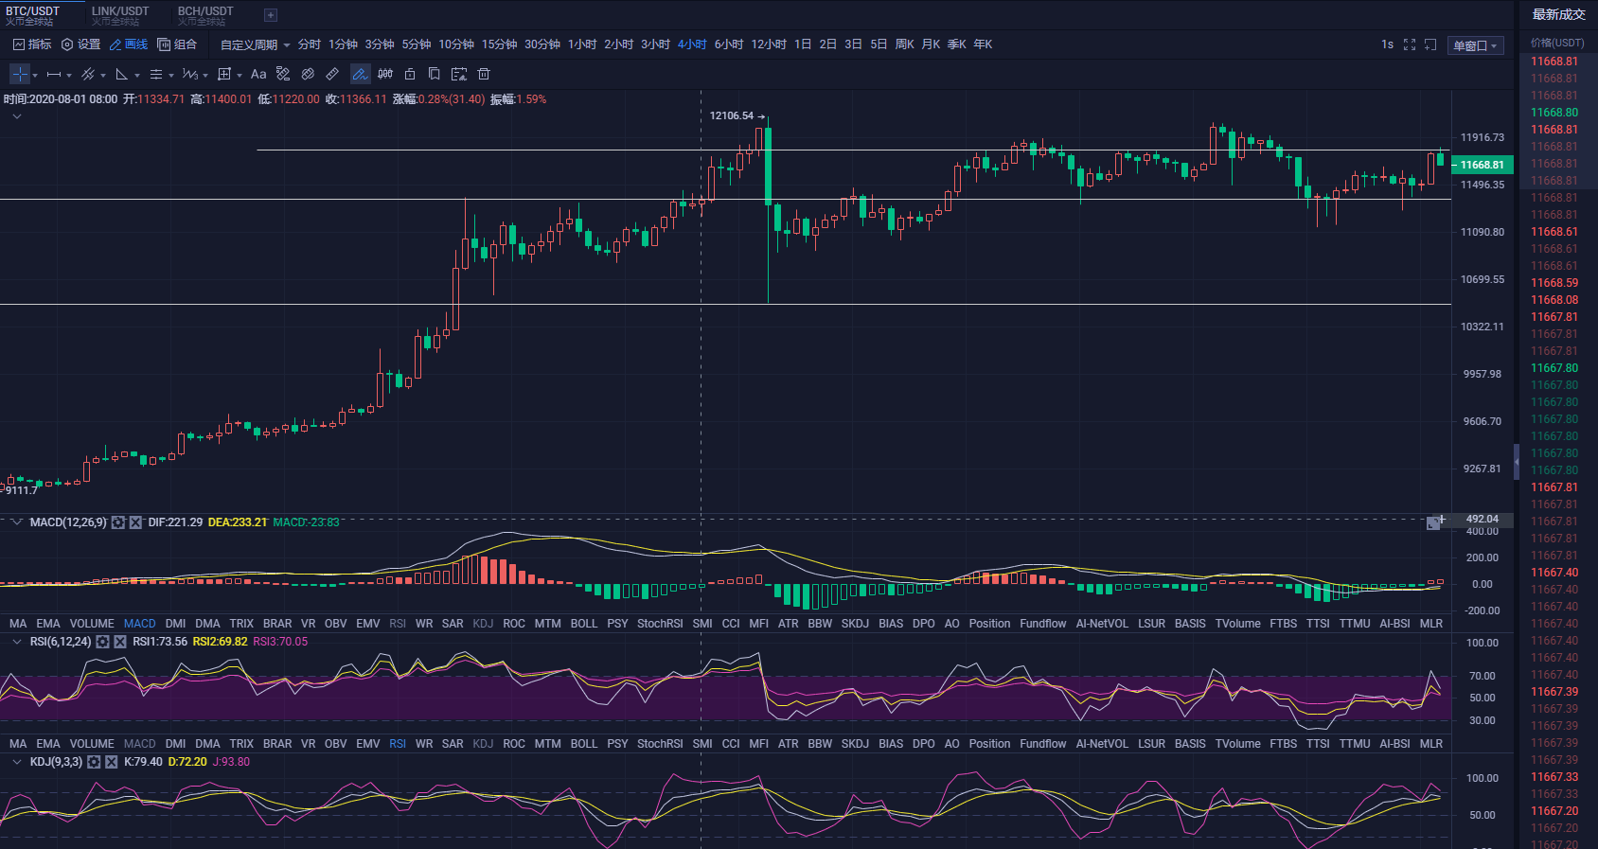Click the green 11668.81 current price tag
Screen dimensions: 1598x849
click(1483, 165)
